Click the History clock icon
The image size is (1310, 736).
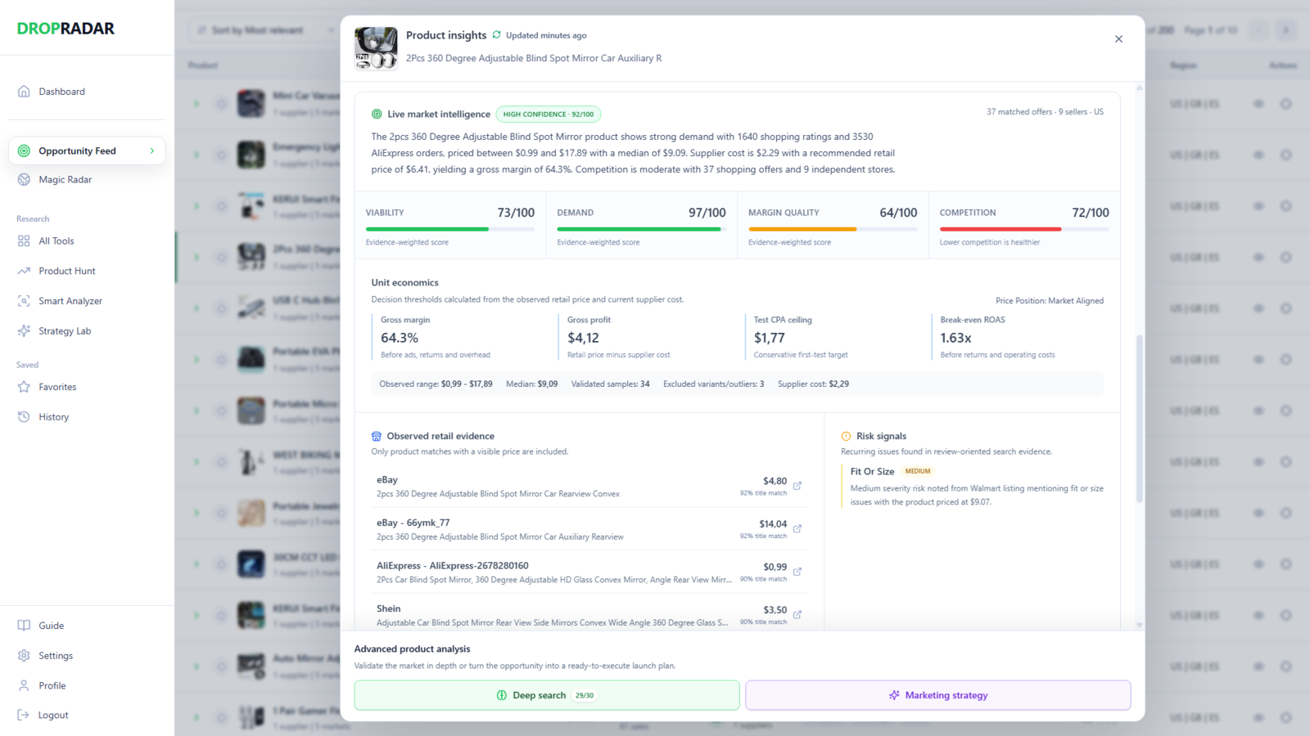24,417
